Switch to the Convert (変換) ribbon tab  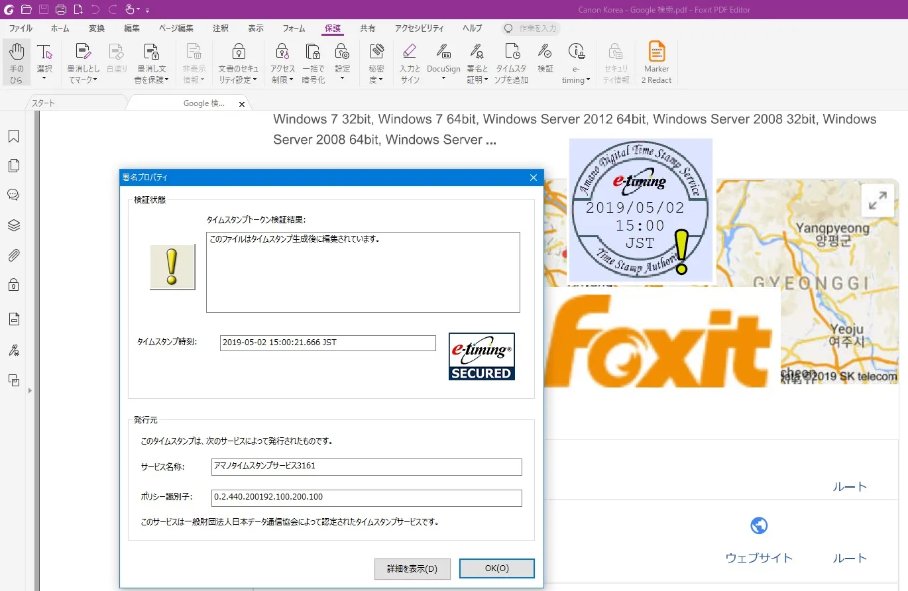[x=97, y=28]
